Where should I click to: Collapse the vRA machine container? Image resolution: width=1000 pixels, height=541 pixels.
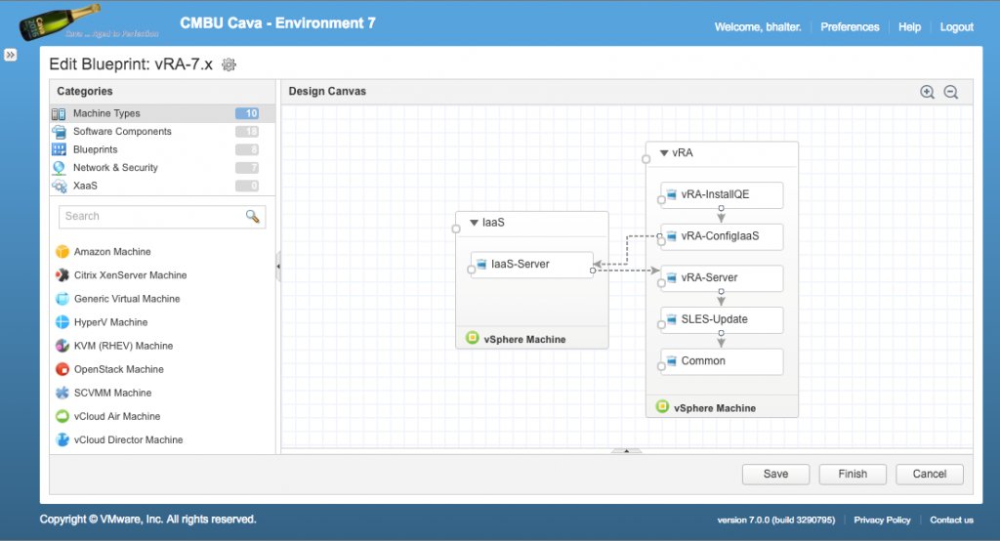tap(664, 153)
